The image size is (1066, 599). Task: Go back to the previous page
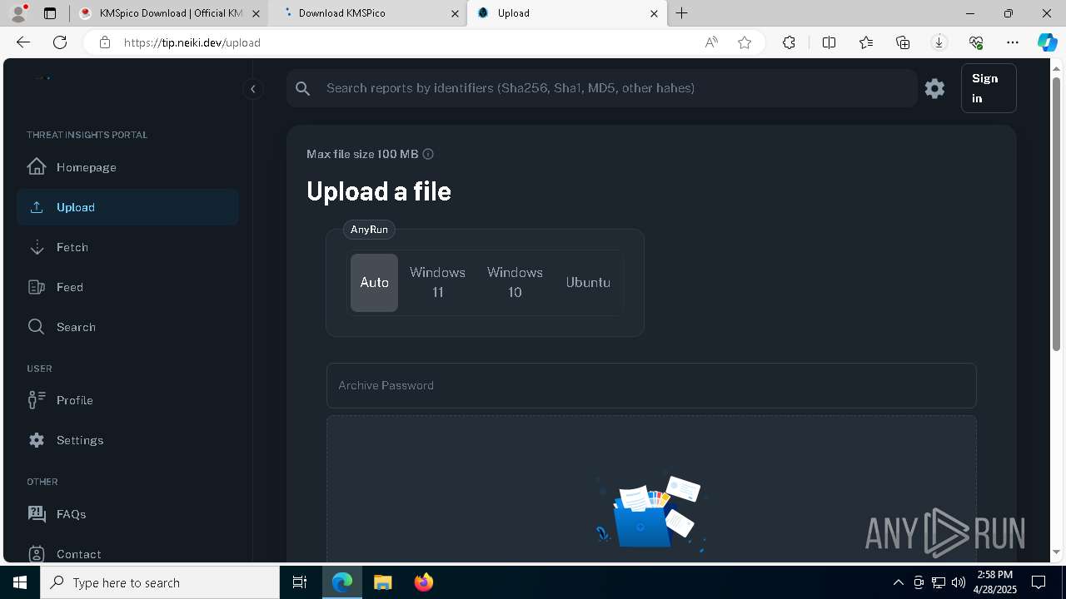point(23,42)
